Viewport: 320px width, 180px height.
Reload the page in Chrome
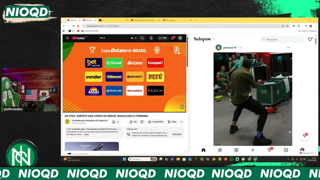click(73, 26)
